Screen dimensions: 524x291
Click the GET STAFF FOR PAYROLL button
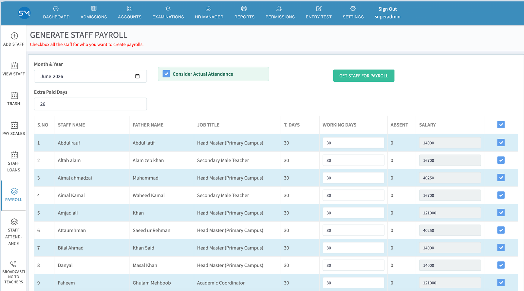pyautogui.click(x=364, y=76)
